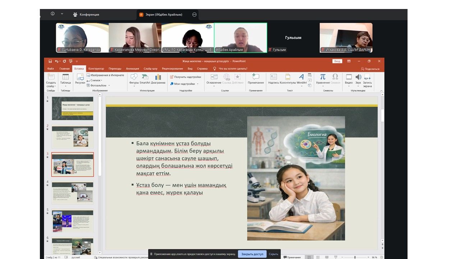460x259 pixels.
Task: Insert an equation with Уравнение
Action: point(323,77)
